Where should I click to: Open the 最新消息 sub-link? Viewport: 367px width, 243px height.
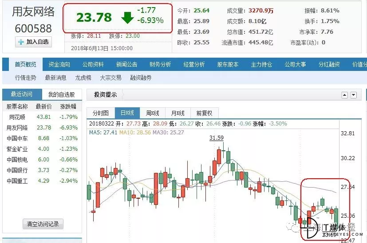point(56,78)
